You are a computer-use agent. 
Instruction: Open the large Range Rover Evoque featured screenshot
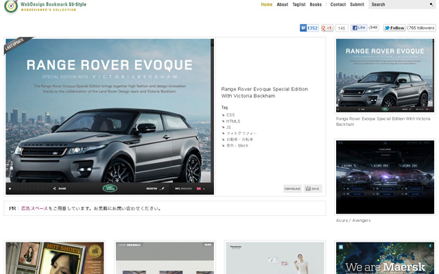(x=110, y=116)
